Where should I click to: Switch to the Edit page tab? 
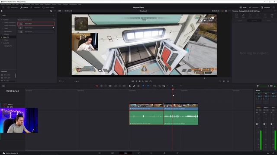(126, 153)
